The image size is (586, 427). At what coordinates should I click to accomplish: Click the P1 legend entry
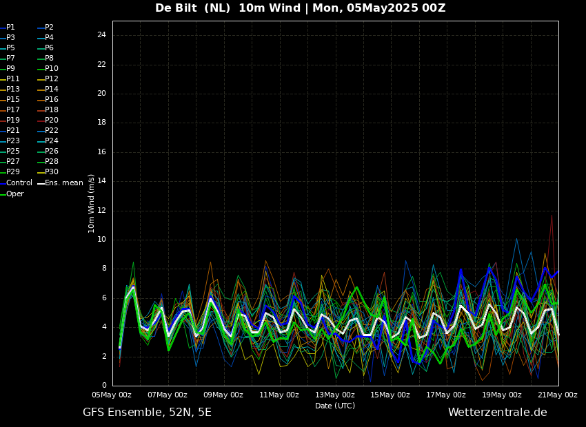click(8, 28)
